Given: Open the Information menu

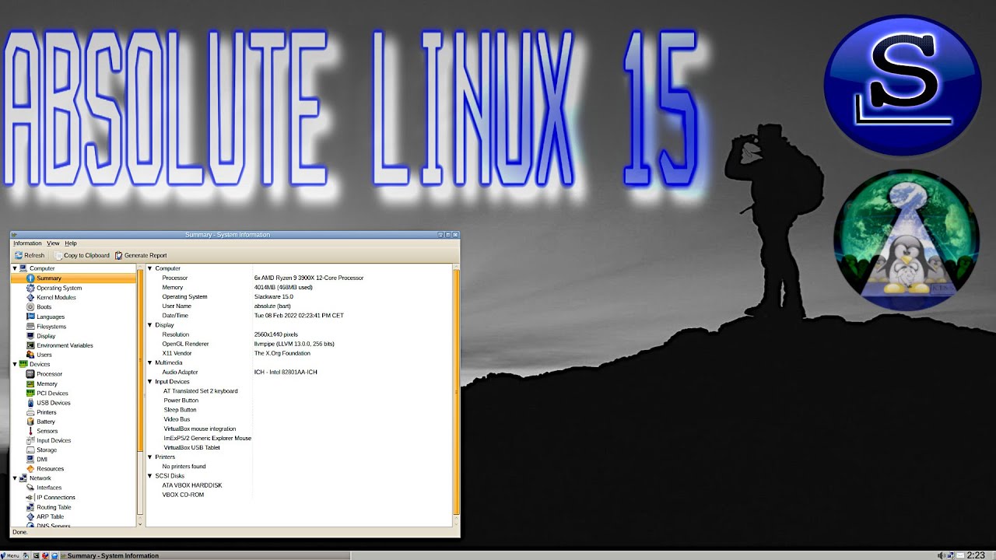Looking at the screenshot, I should [27, 243].
